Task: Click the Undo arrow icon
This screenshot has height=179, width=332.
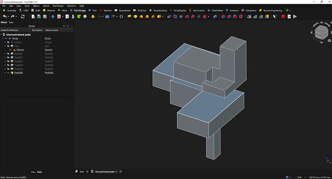Action: click(4, 16)
